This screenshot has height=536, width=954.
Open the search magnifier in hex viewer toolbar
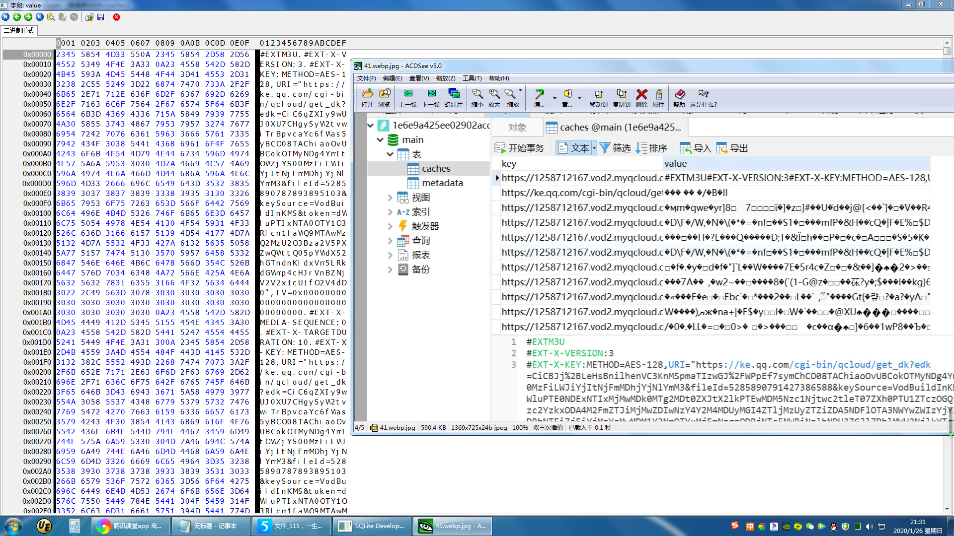pos(51,17)
